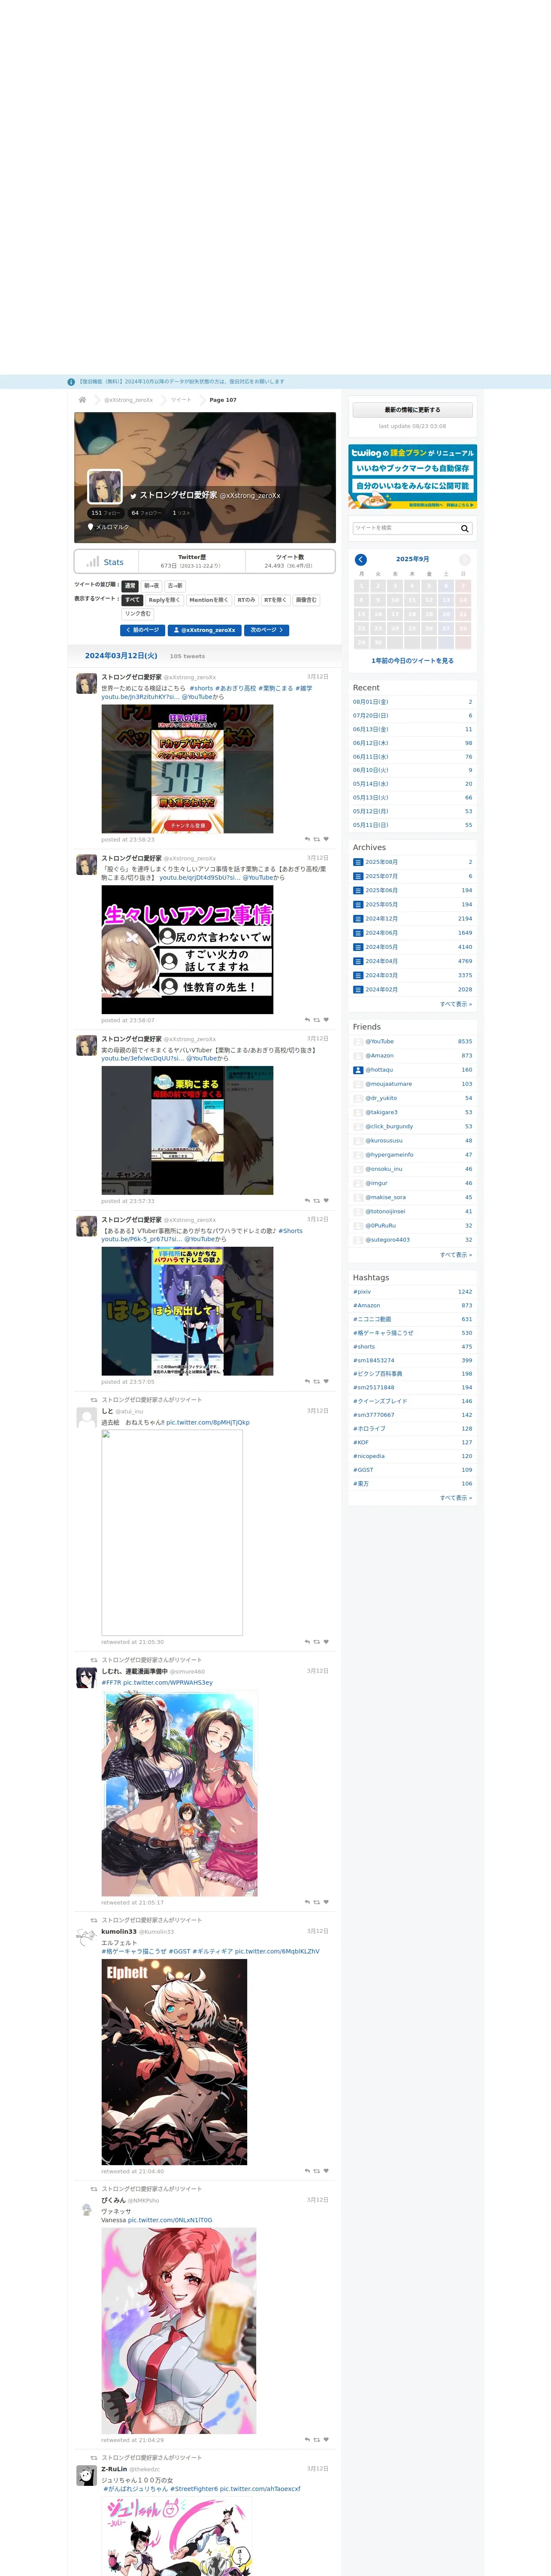Open 151 フォロー count
Screen dimensions: 551x2576
(105, 513)
